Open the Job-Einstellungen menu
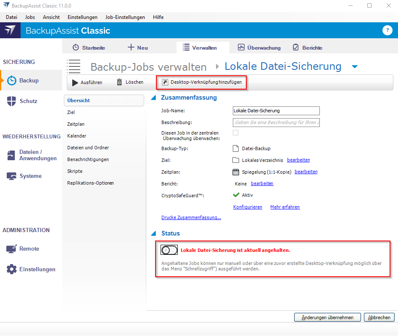This screenshot has height=336, width=398. (125, 17)
